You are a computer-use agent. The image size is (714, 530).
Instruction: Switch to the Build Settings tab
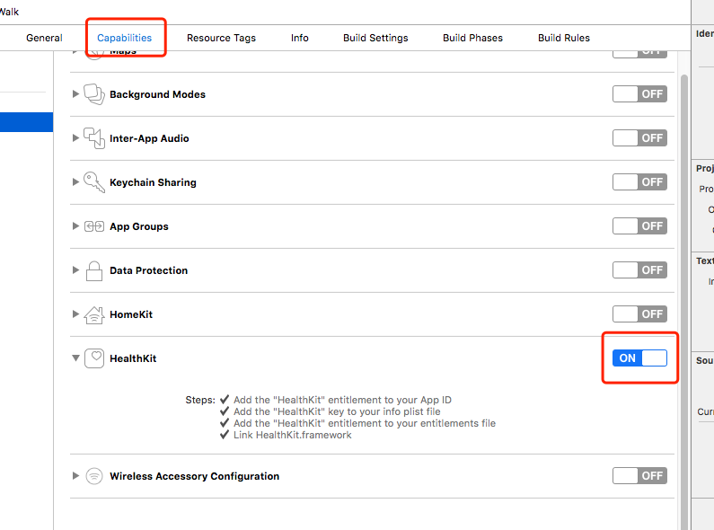[375, 38]
